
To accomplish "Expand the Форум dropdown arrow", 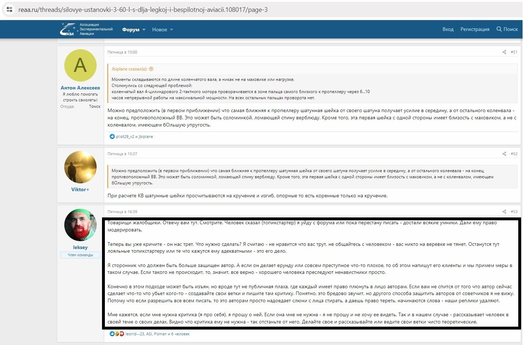I will [144, 29].
